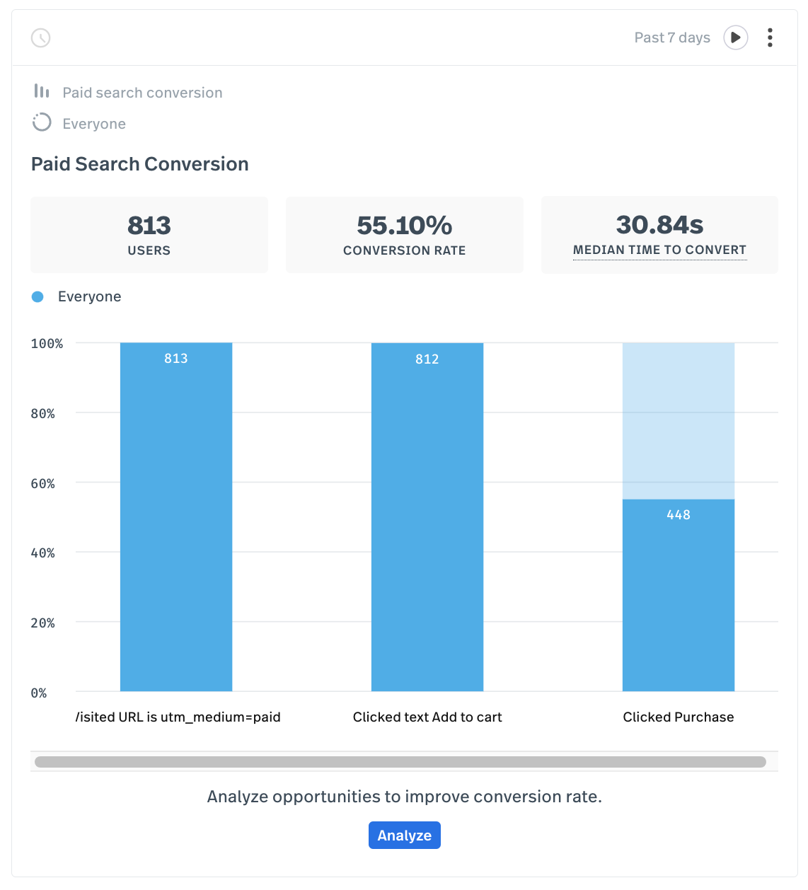Image resolution: width=808 pixels, height=890 pixels.
Task: Click the funnel chart icon beside Paid search conversion
Action: tap(41, 91)
